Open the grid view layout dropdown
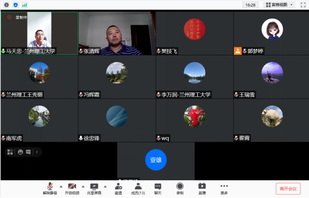This screenshot has width=309, height=198. click(279, 5)
